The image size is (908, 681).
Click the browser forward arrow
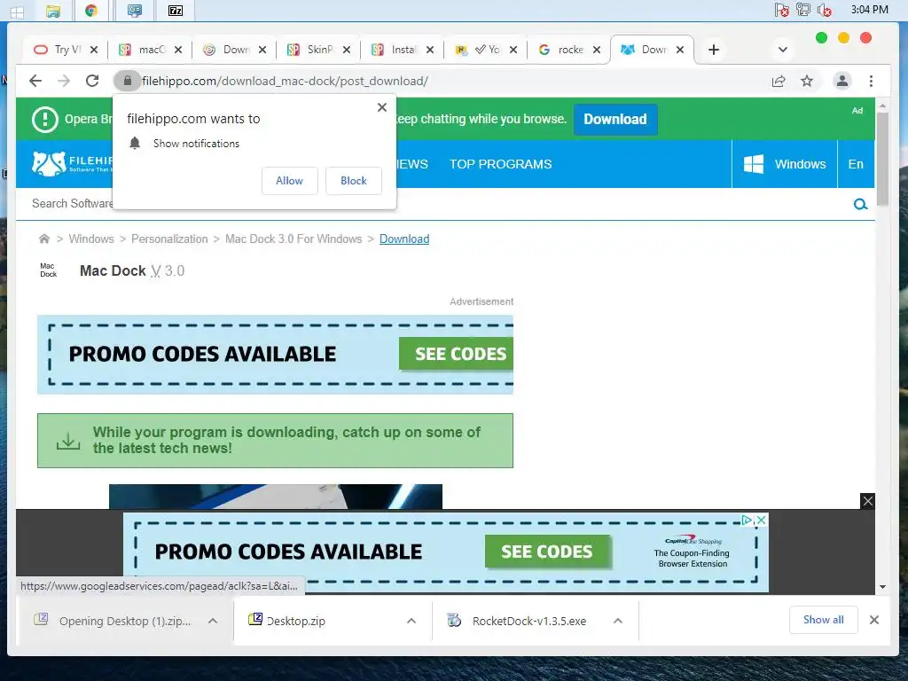64,81
